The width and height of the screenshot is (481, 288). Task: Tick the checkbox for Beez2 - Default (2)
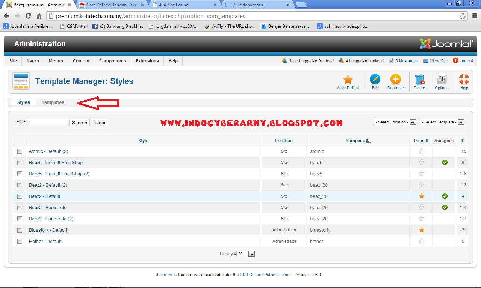(20, 185)
